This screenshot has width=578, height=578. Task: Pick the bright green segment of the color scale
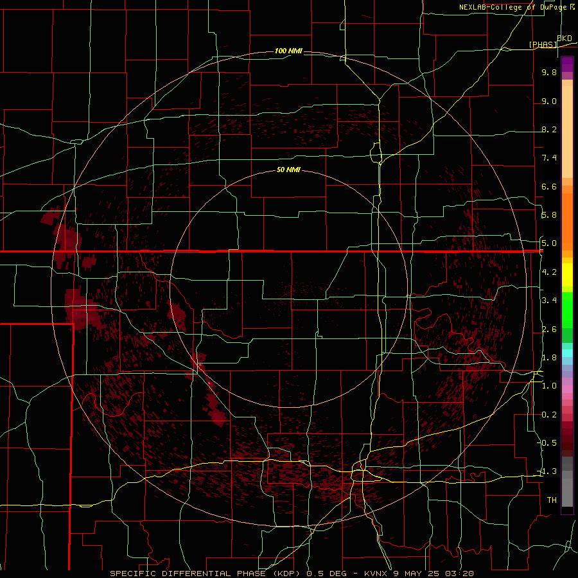pos(567,310)
